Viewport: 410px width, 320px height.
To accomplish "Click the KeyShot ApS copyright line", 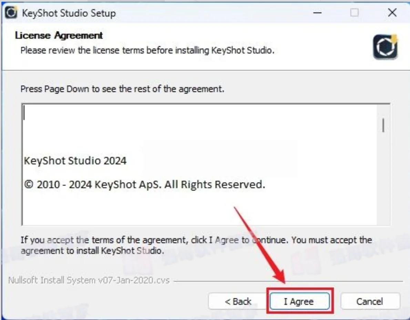I will click(144, 184).
